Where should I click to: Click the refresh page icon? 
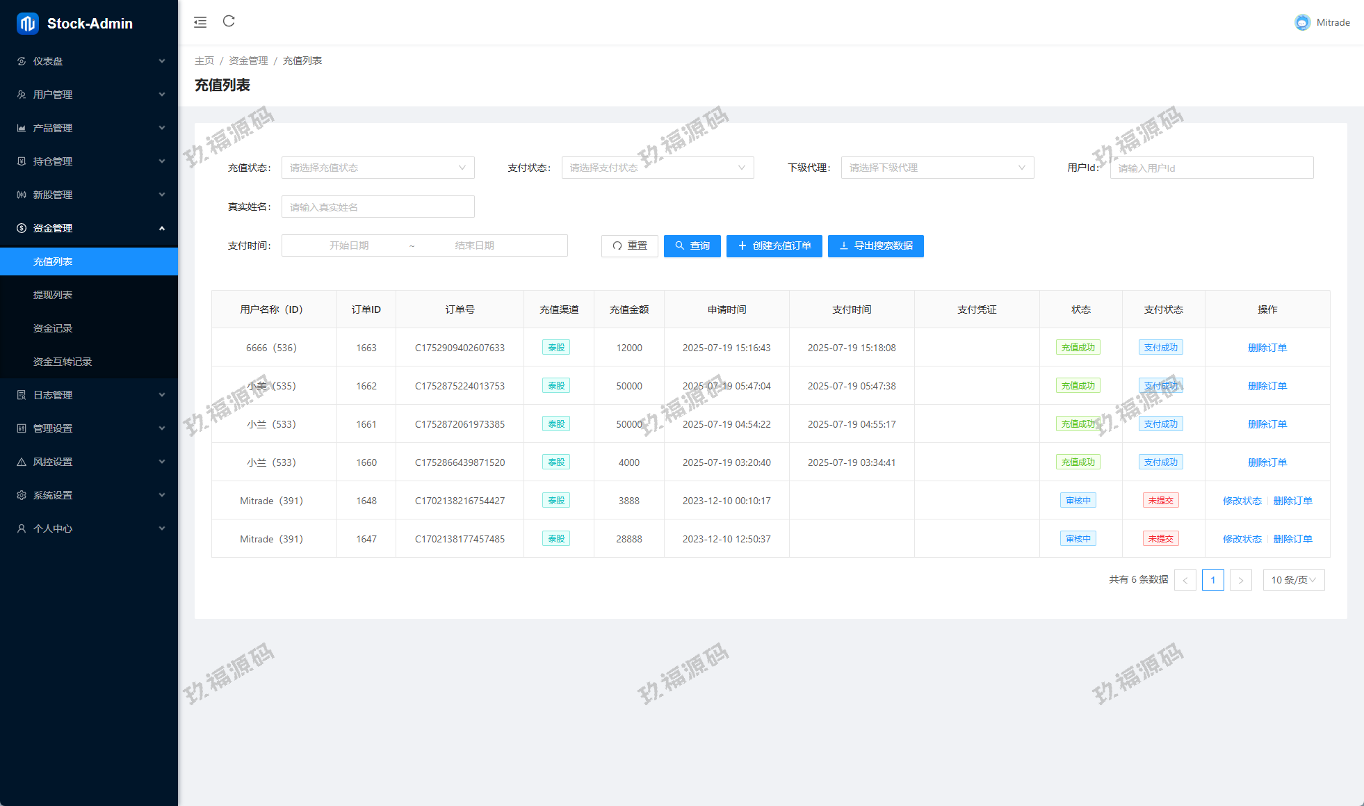click(x=229, y=22)
